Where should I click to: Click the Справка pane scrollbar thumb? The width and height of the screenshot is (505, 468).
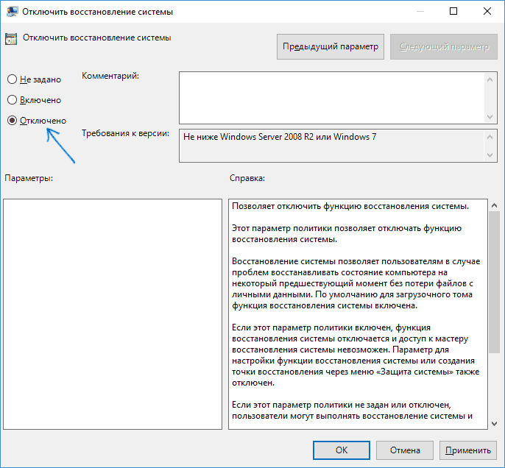(x=495, y=283)
